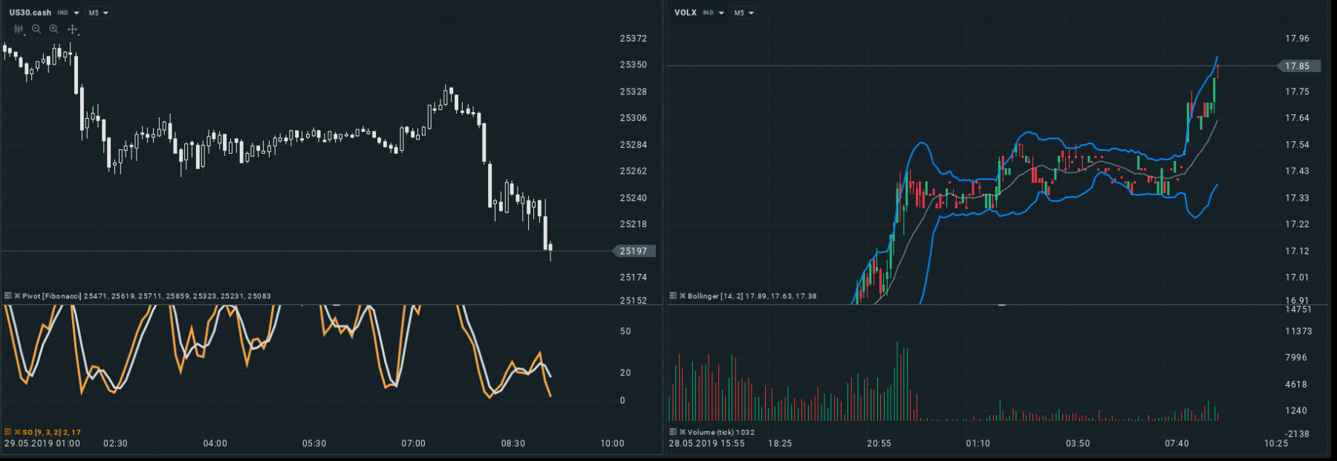Click VOLX price level 17.43

1298,171
